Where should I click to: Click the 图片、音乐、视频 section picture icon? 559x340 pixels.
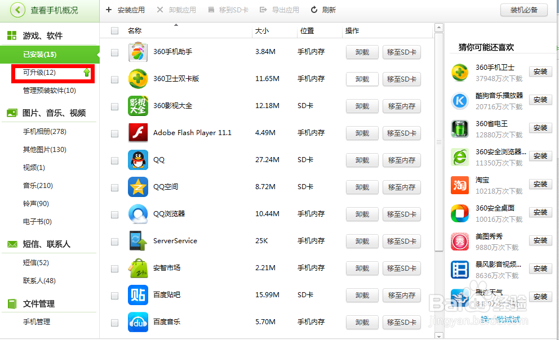(12, 113)
